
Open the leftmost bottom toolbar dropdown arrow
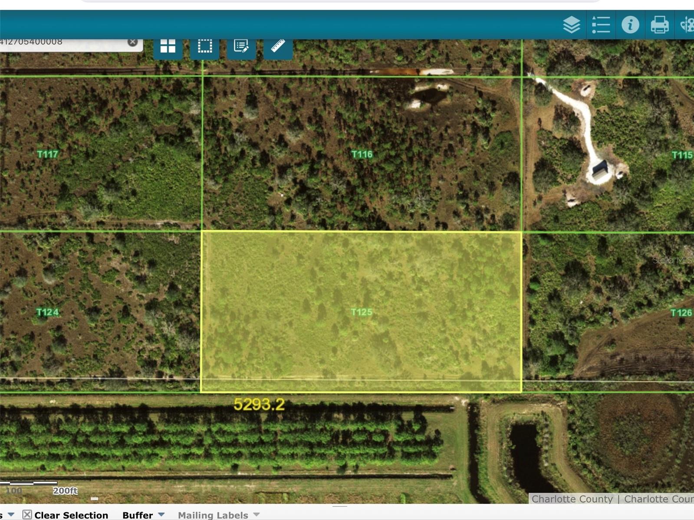tap(11, 515)
